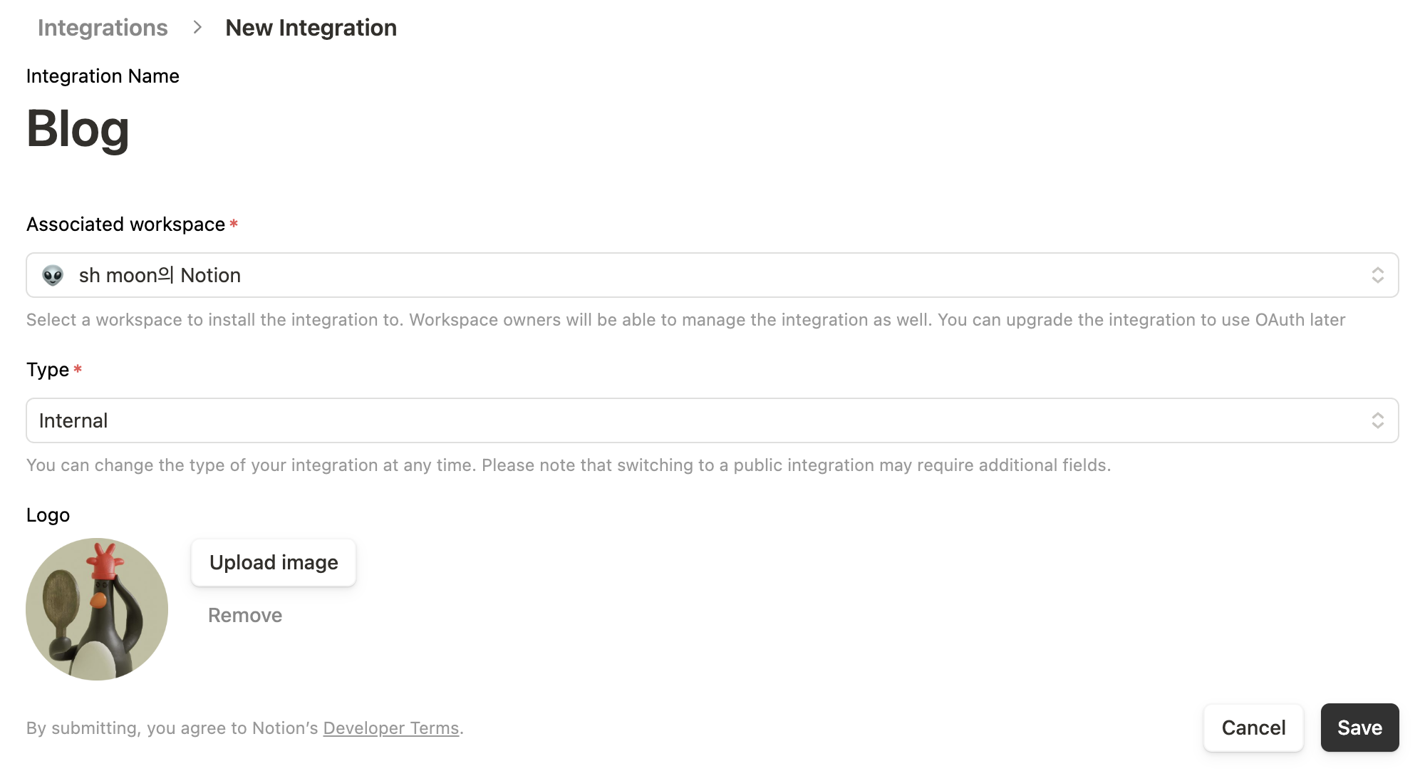Click the up-down arrows on the workspace selector
The image size is (1425, 781).
coord(1377,275)
